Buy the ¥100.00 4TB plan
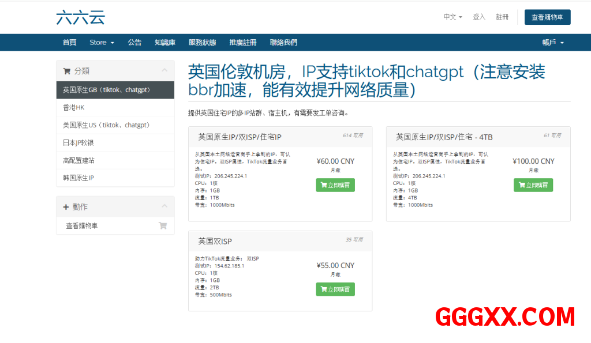 pyautogui.click(x=533, y=185)
